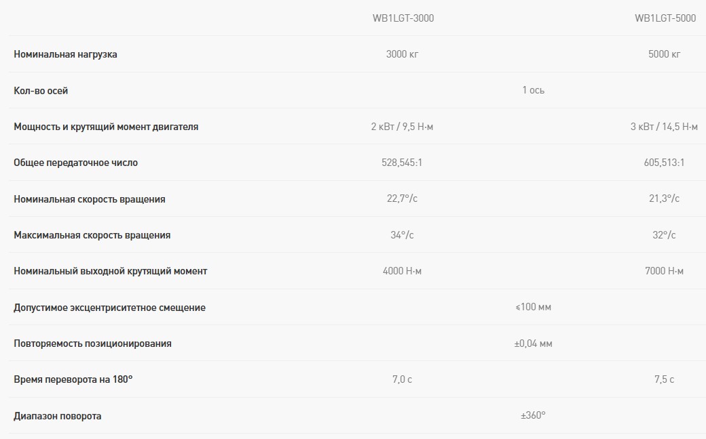Click the '2 кВт / 9,5 Н·м' value
Image resolution: width=706 pixels, height=439 pixels.
tap(402, 127)
